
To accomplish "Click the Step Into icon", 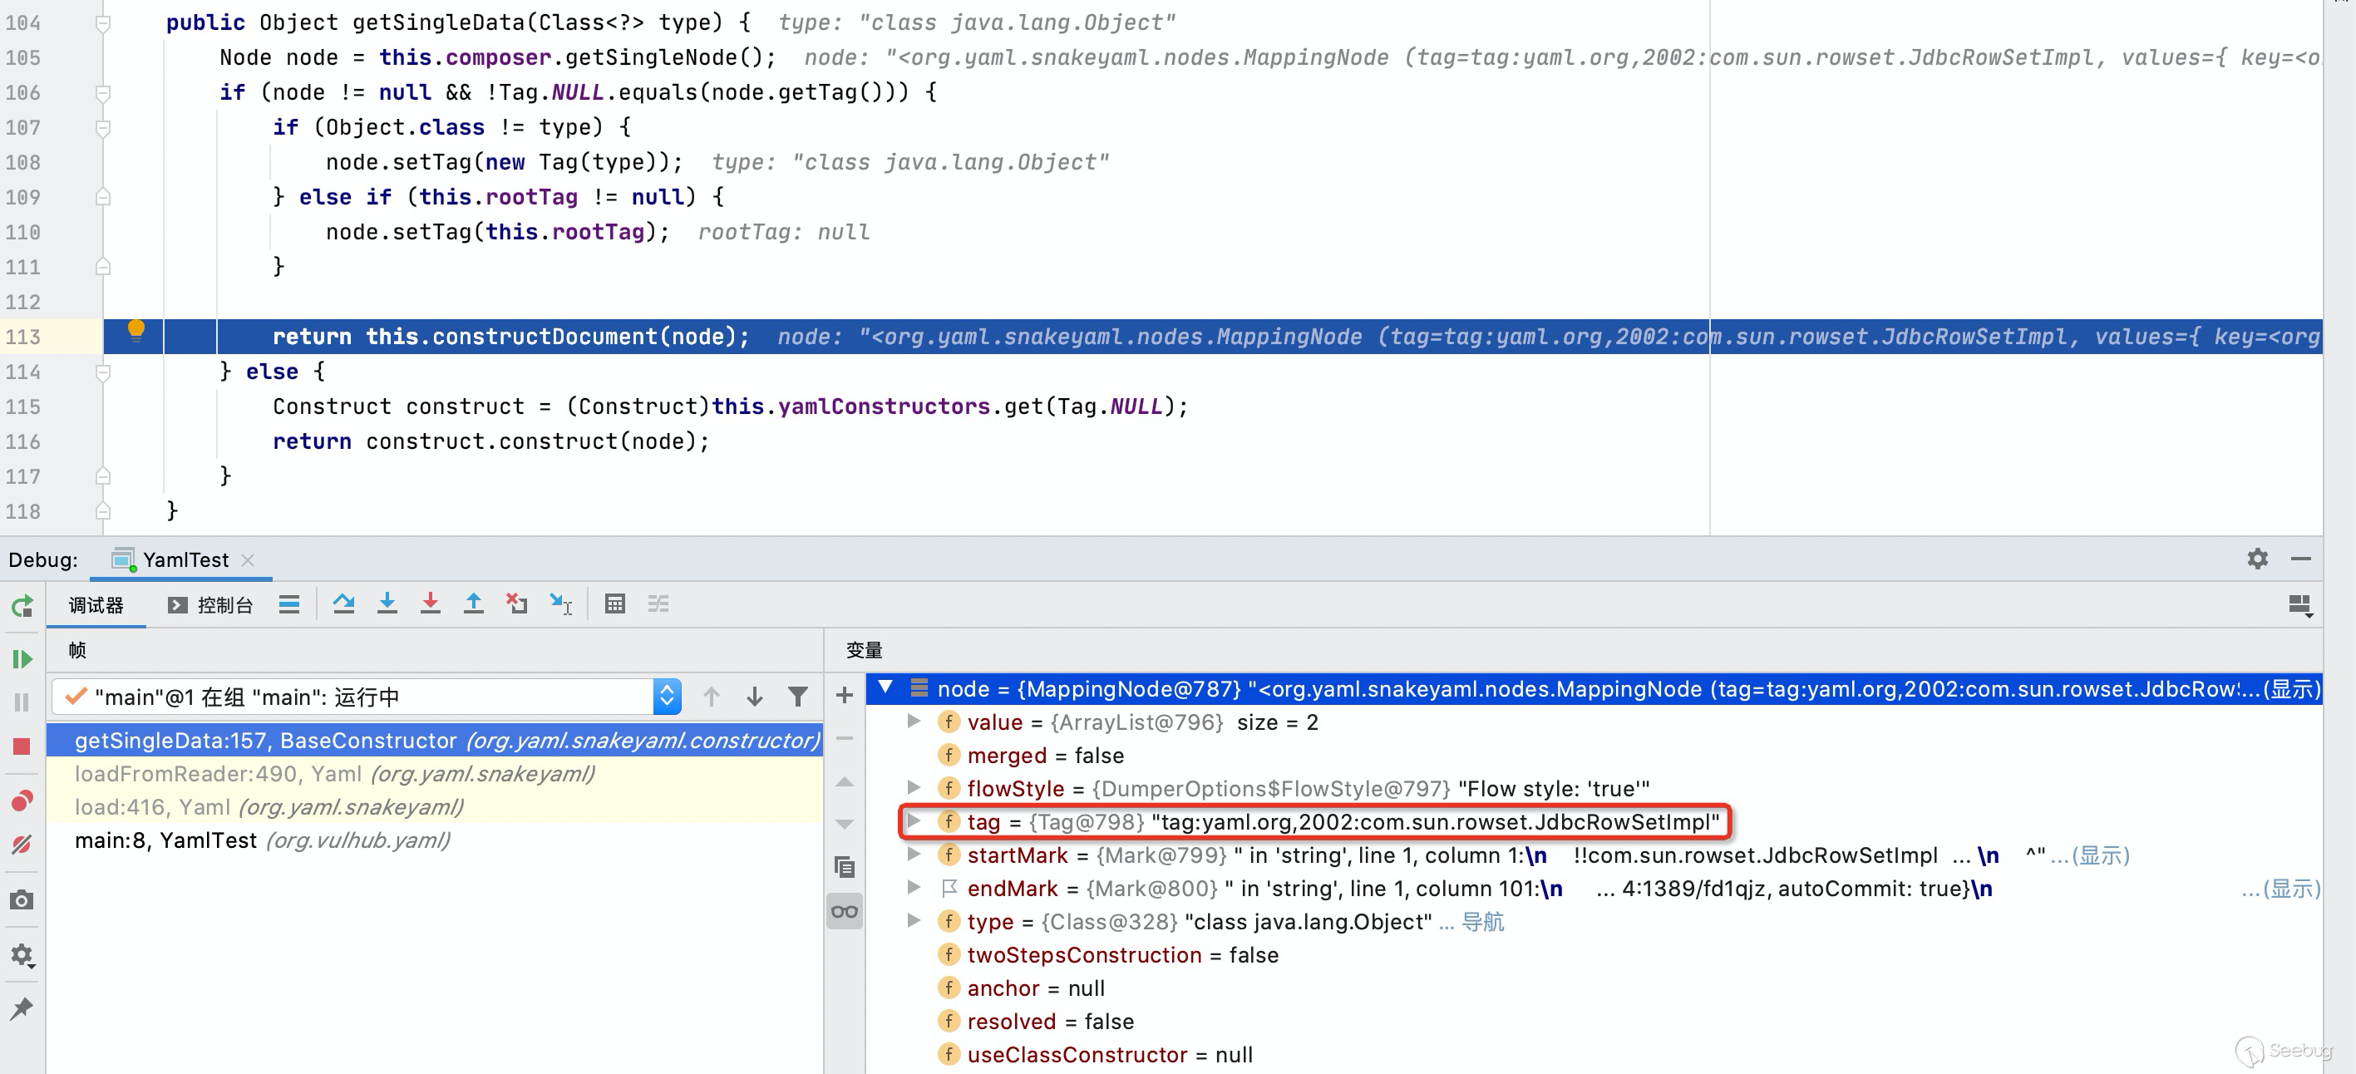I will click(x=387, y=604).
